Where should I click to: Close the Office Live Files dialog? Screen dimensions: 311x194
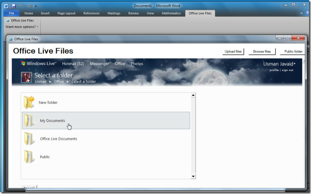point(298,38)
